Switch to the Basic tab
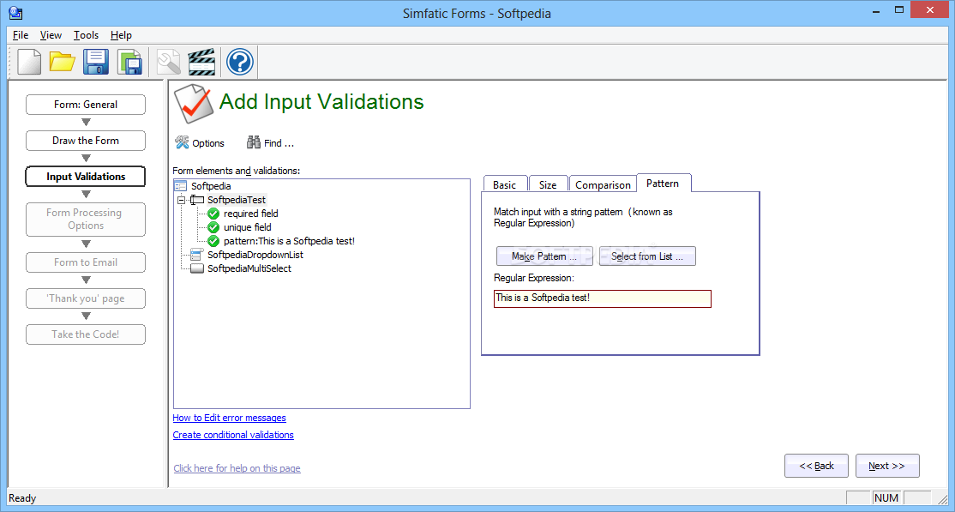The width and height of the screenshot is (955, 512). coord(504,184)
